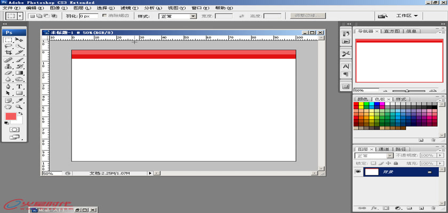Click the create new layer icon
The height and width of the screenshot is (213, 448).
pyautogui.click(x=421, y=208)
